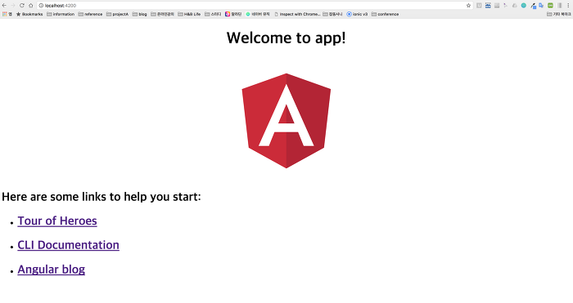This screenshot has width=573, height=303.
Task: Reload the localhost page
Action: click(22, 6)
